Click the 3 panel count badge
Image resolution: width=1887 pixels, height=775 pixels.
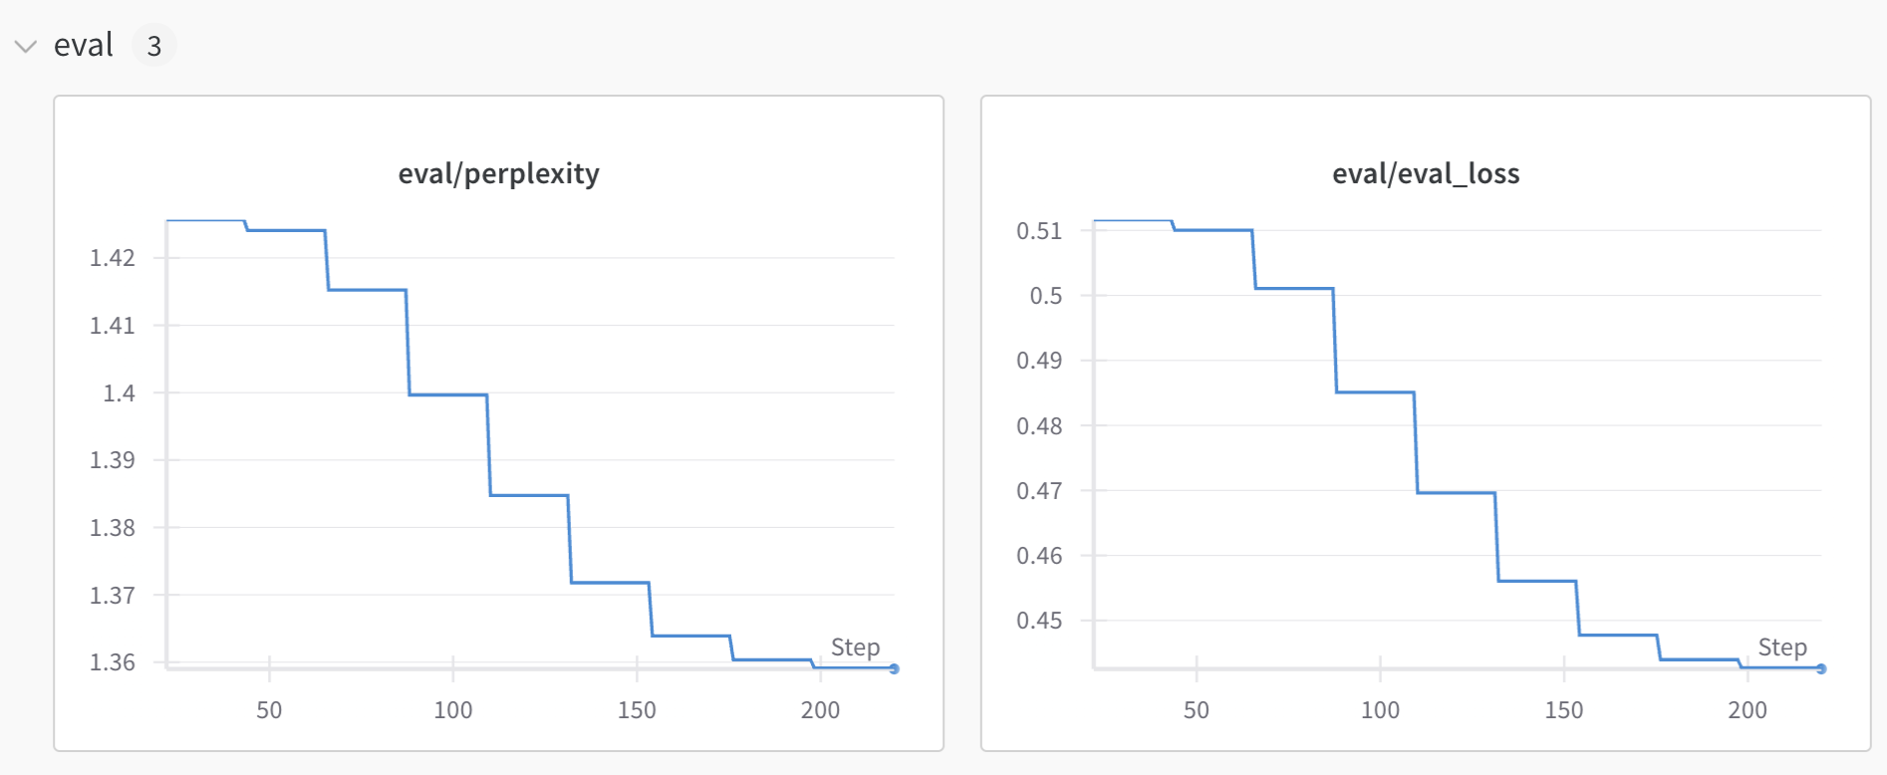click(x=154, y=44)
